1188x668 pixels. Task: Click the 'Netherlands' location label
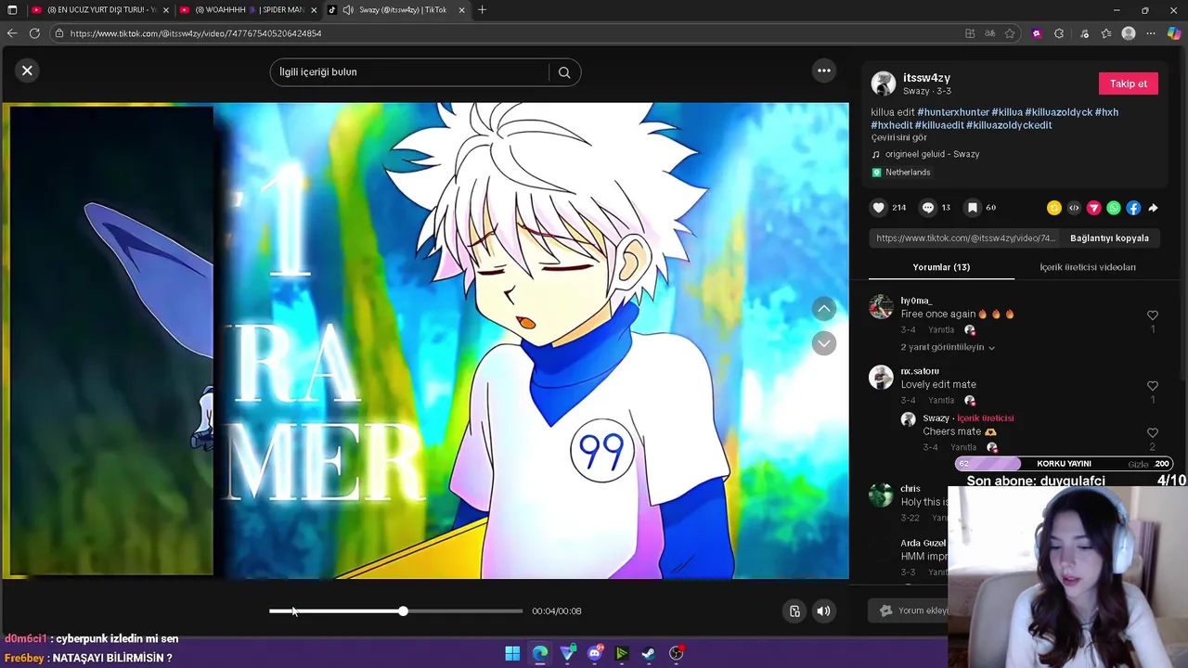tap(908, 173)
